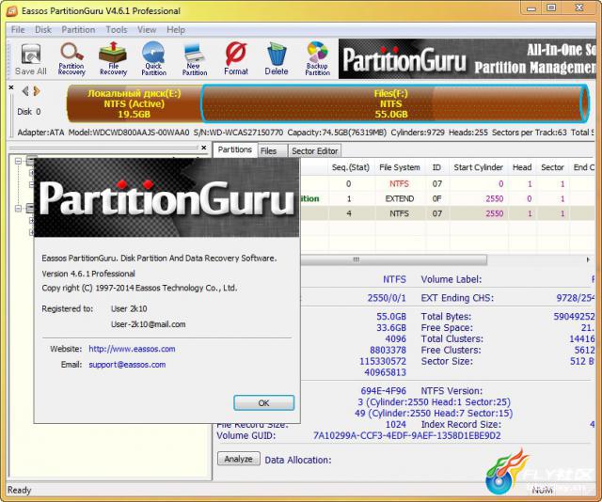Open the Tools menu
602x502 pixels.
[117, 29]
